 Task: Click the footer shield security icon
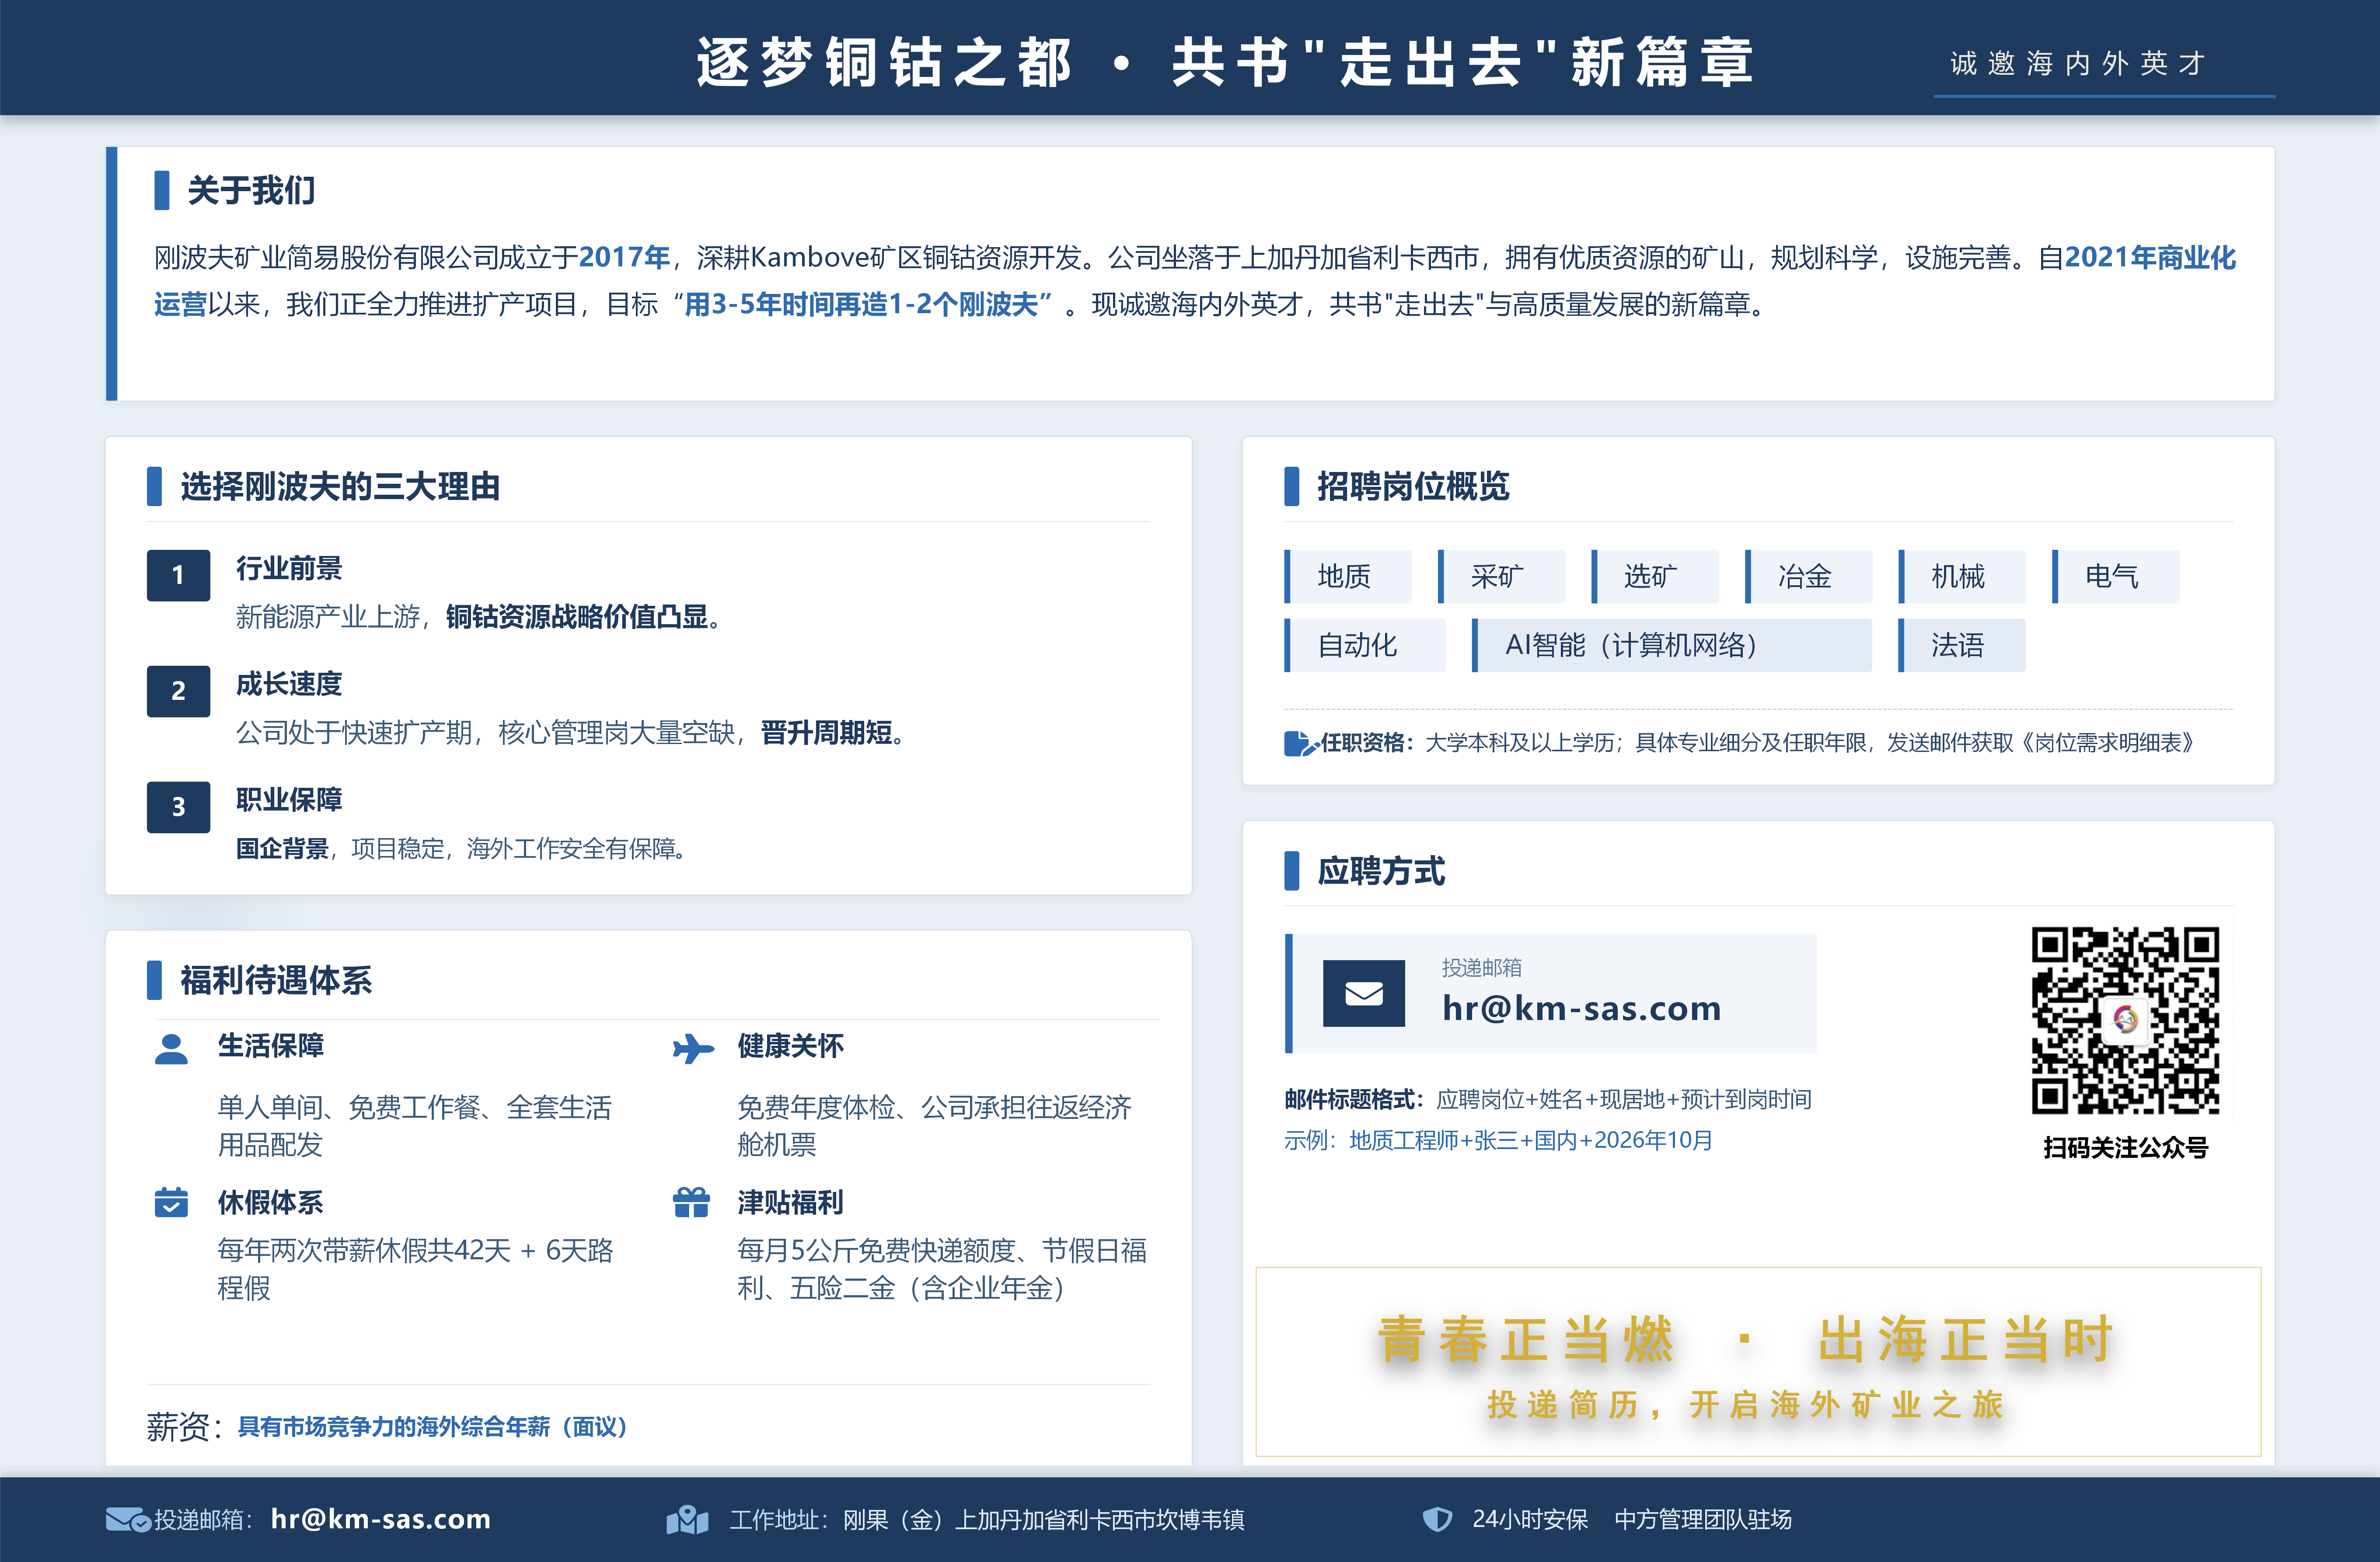point(1437,1519)
